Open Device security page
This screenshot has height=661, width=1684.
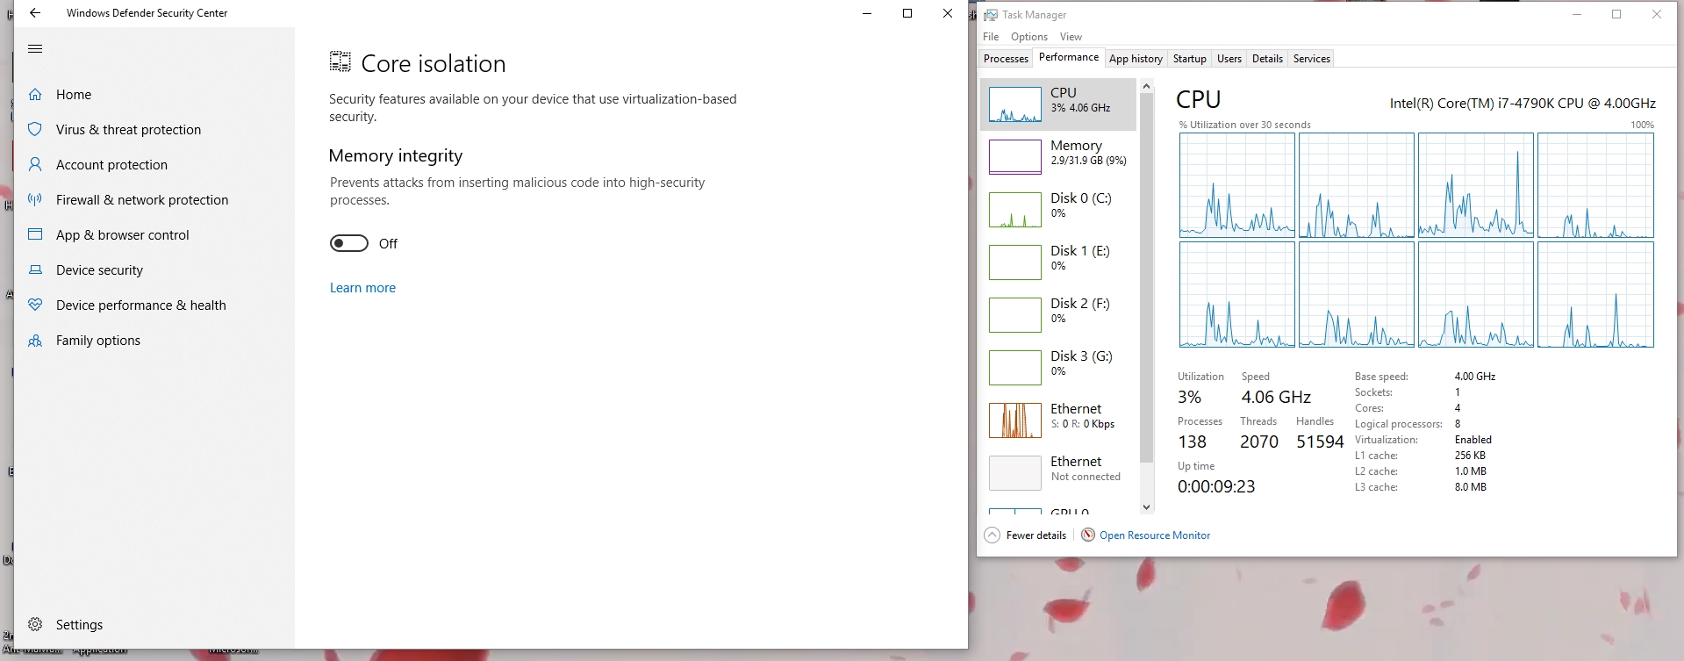pos(99,270)
